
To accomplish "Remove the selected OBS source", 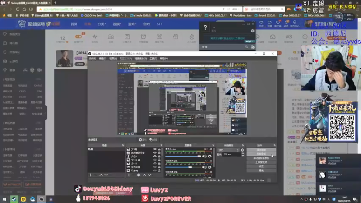I will [134, 175].
